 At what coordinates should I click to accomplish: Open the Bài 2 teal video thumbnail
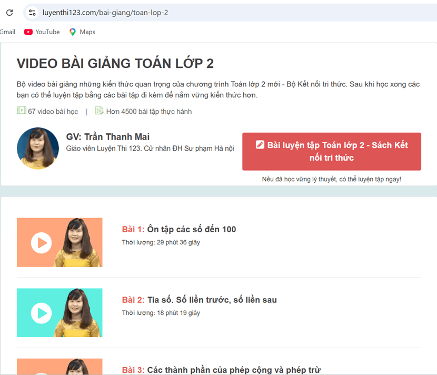click(x=59, y=312)
